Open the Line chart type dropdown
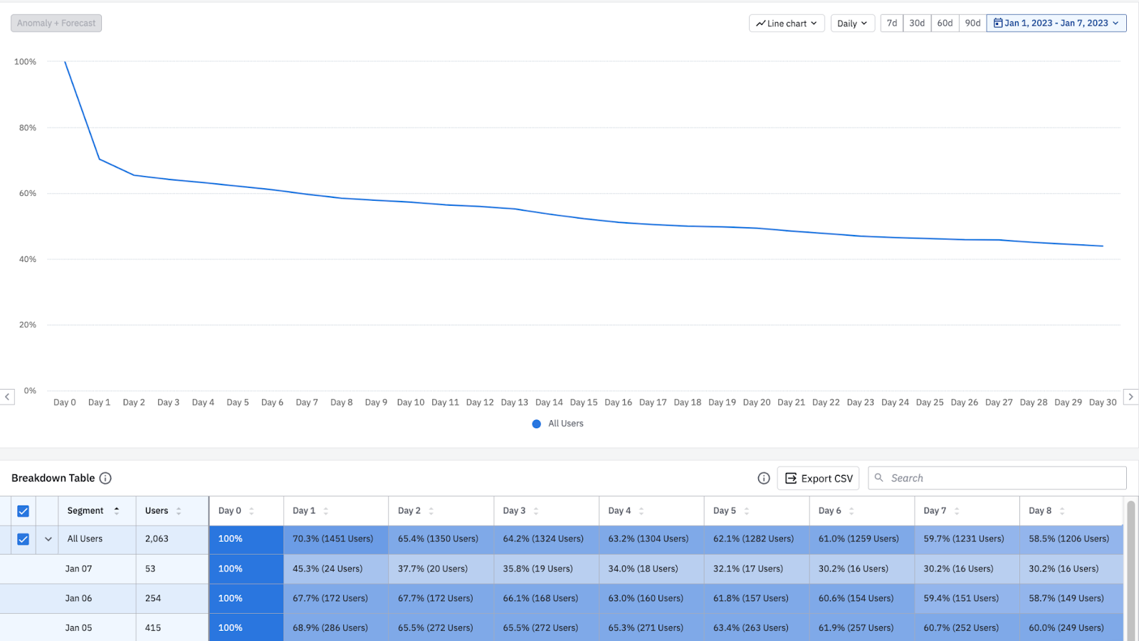This screenshot has height=641, width=1139. 787,24
